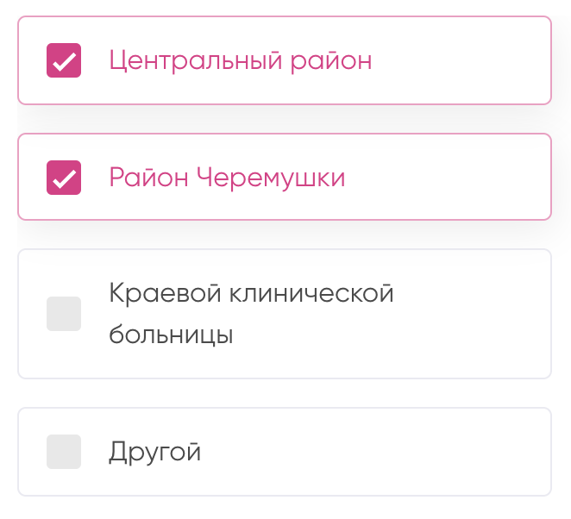Enable the Другой checkbox
Image resolution: width=571 pixels, height=519 pixels.
(x=64, y=452)
